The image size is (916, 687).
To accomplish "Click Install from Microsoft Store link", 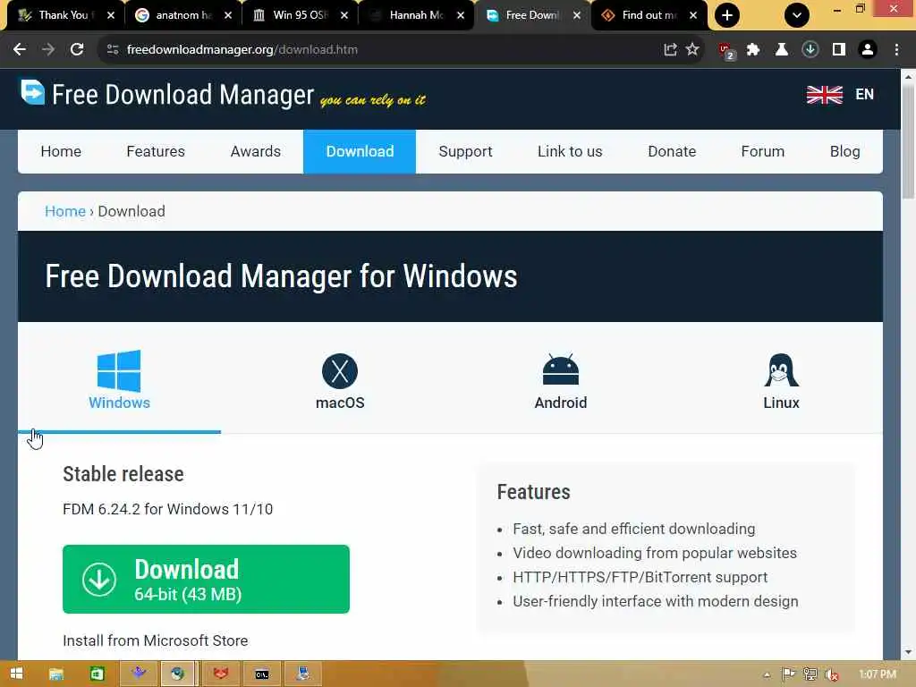I will 156,640.
